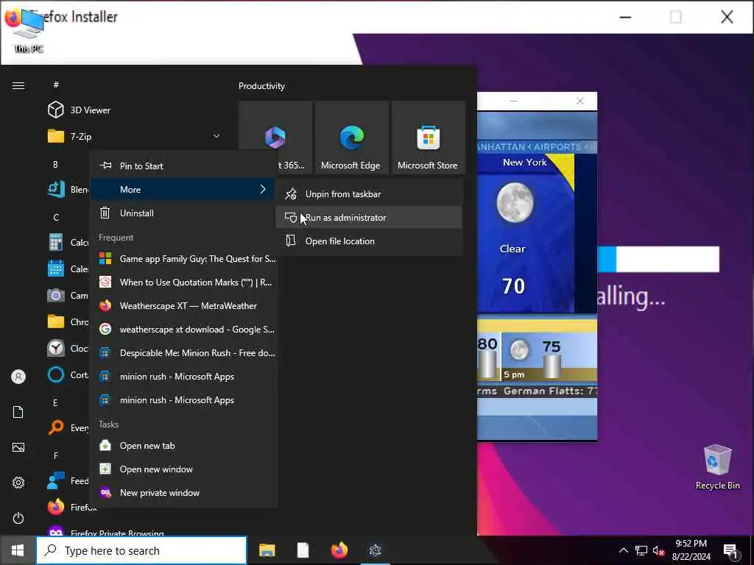Choose Uninstall from context menu

183,213
